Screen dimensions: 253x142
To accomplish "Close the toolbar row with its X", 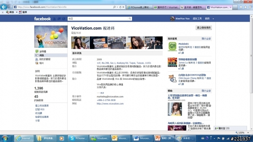I will (x=2, y=12).
